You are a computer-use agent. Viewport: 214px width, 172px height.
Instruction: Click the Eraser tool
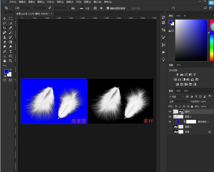(4, 42)
